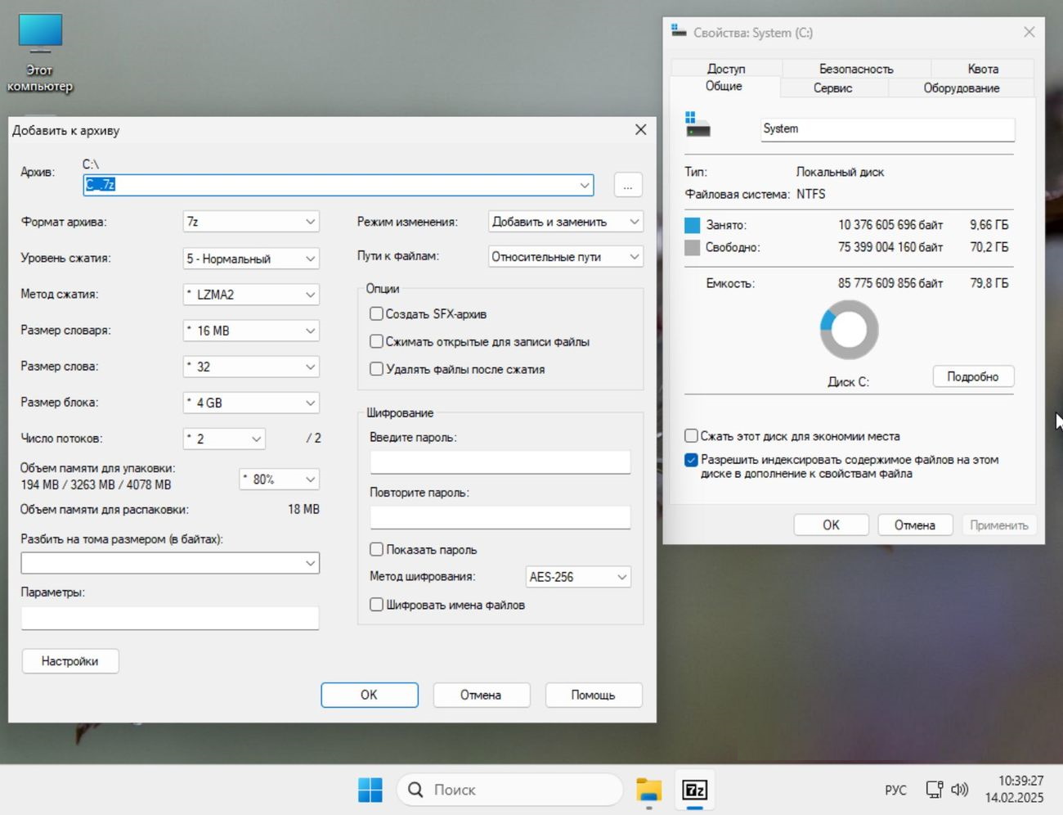Check Удалять файлы после сжатия
Screen dimensions: 1063x815
click(376, 369)
